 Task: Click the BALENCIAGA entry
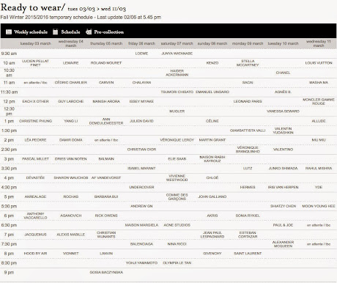click(x=141, y=244)
